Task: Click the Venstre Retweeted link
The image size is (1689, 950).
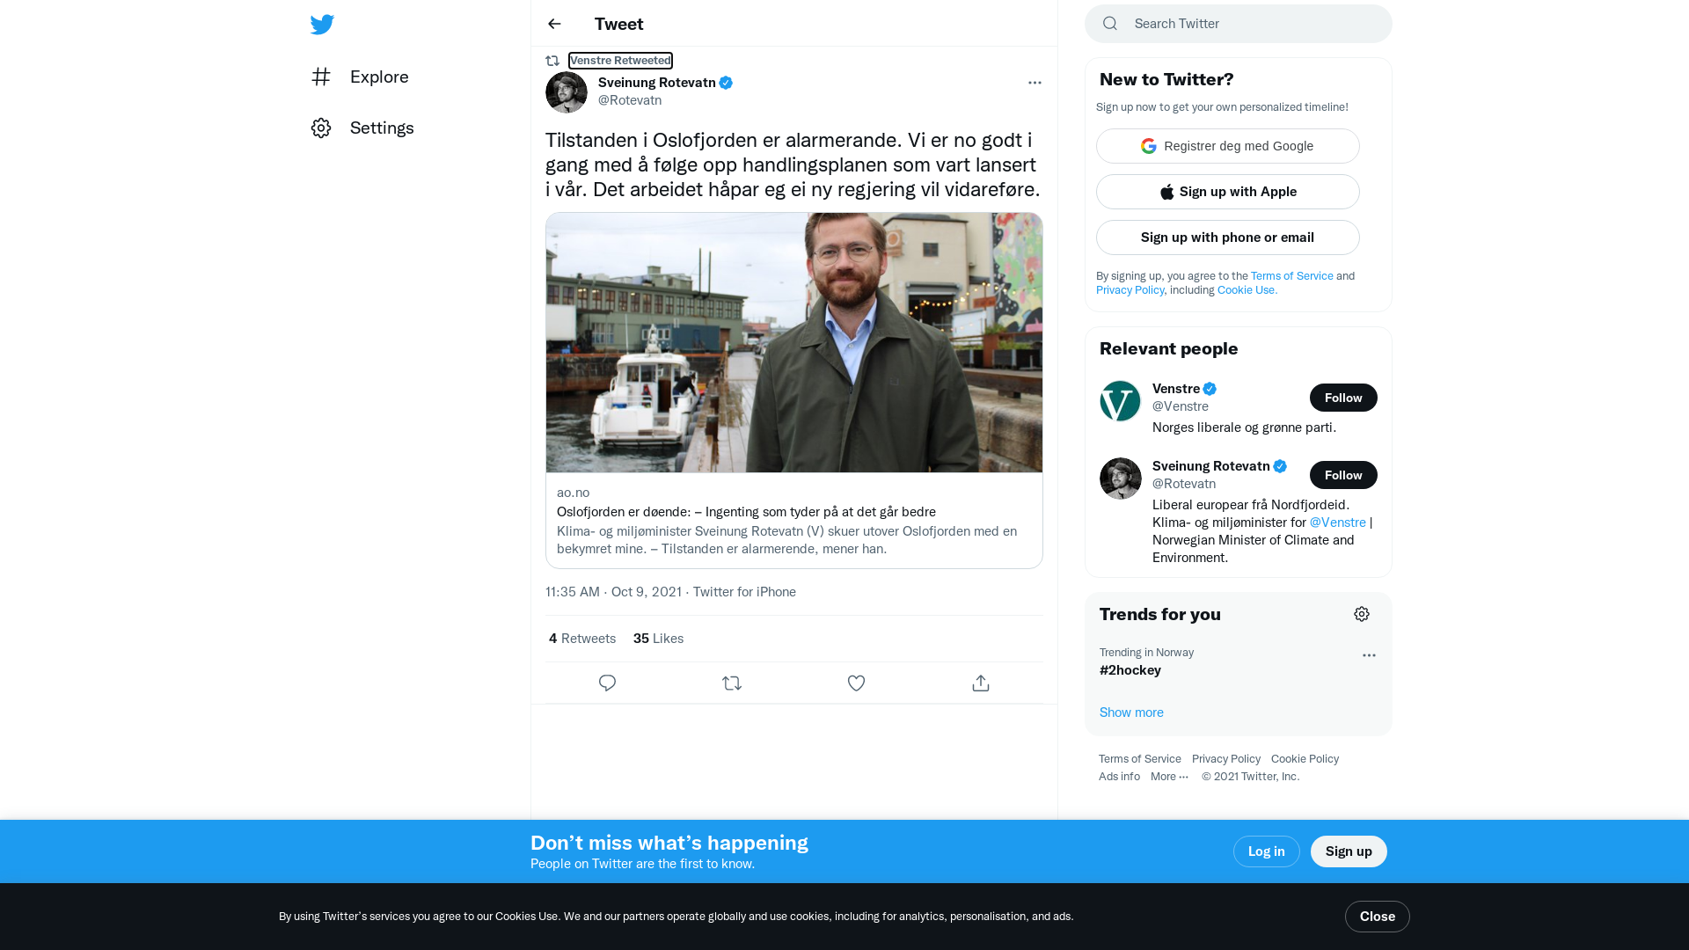Action: pos(620,61)
